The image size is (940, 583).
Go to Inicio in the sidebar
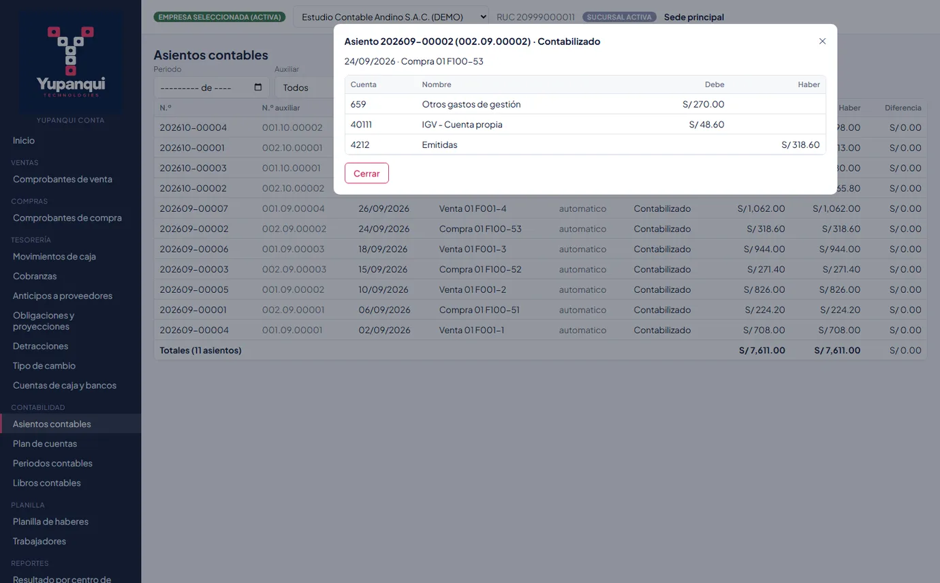coord(24,140)
